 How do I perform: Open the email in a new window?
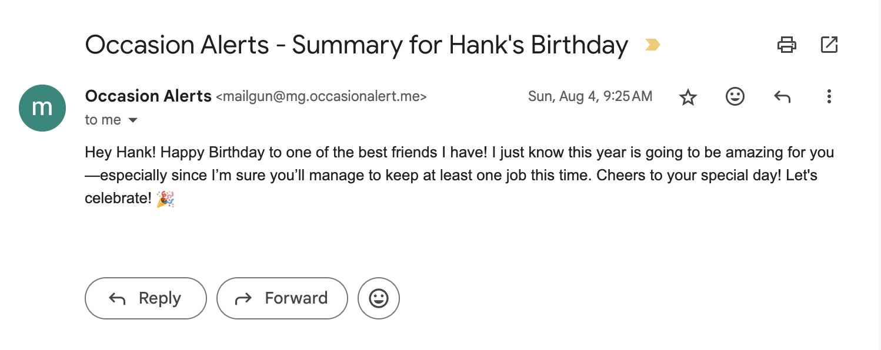tap(829, 45)
